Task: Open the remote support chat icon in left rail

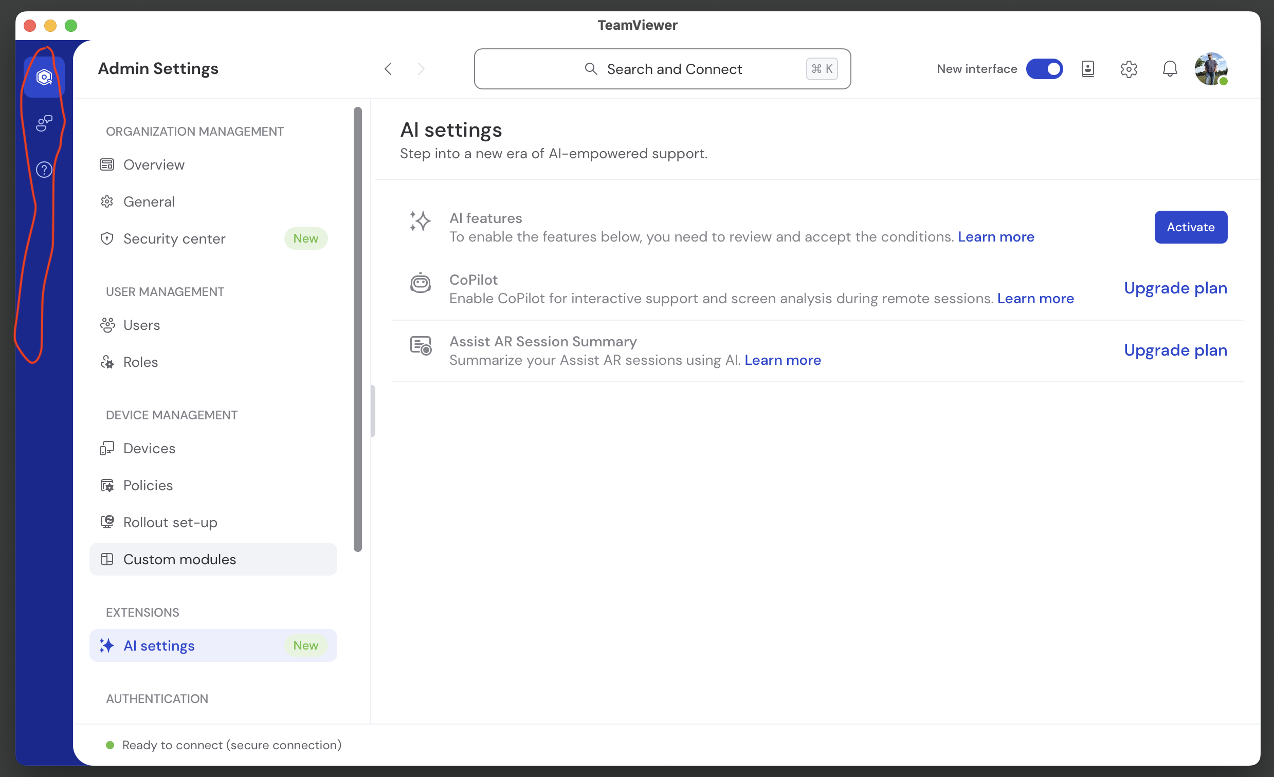Action: point(44,123)
